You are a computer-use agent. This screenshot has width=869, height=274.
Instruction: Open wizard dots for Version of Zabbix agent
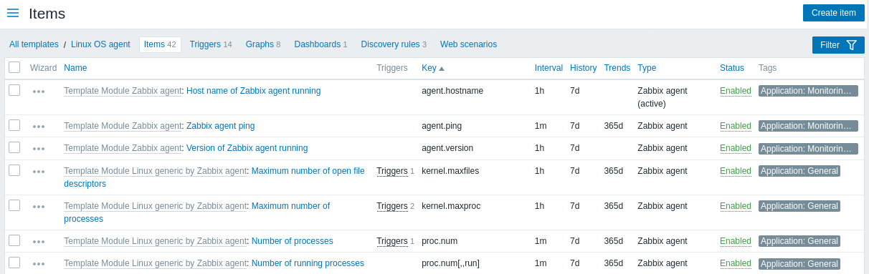point(39,149)
